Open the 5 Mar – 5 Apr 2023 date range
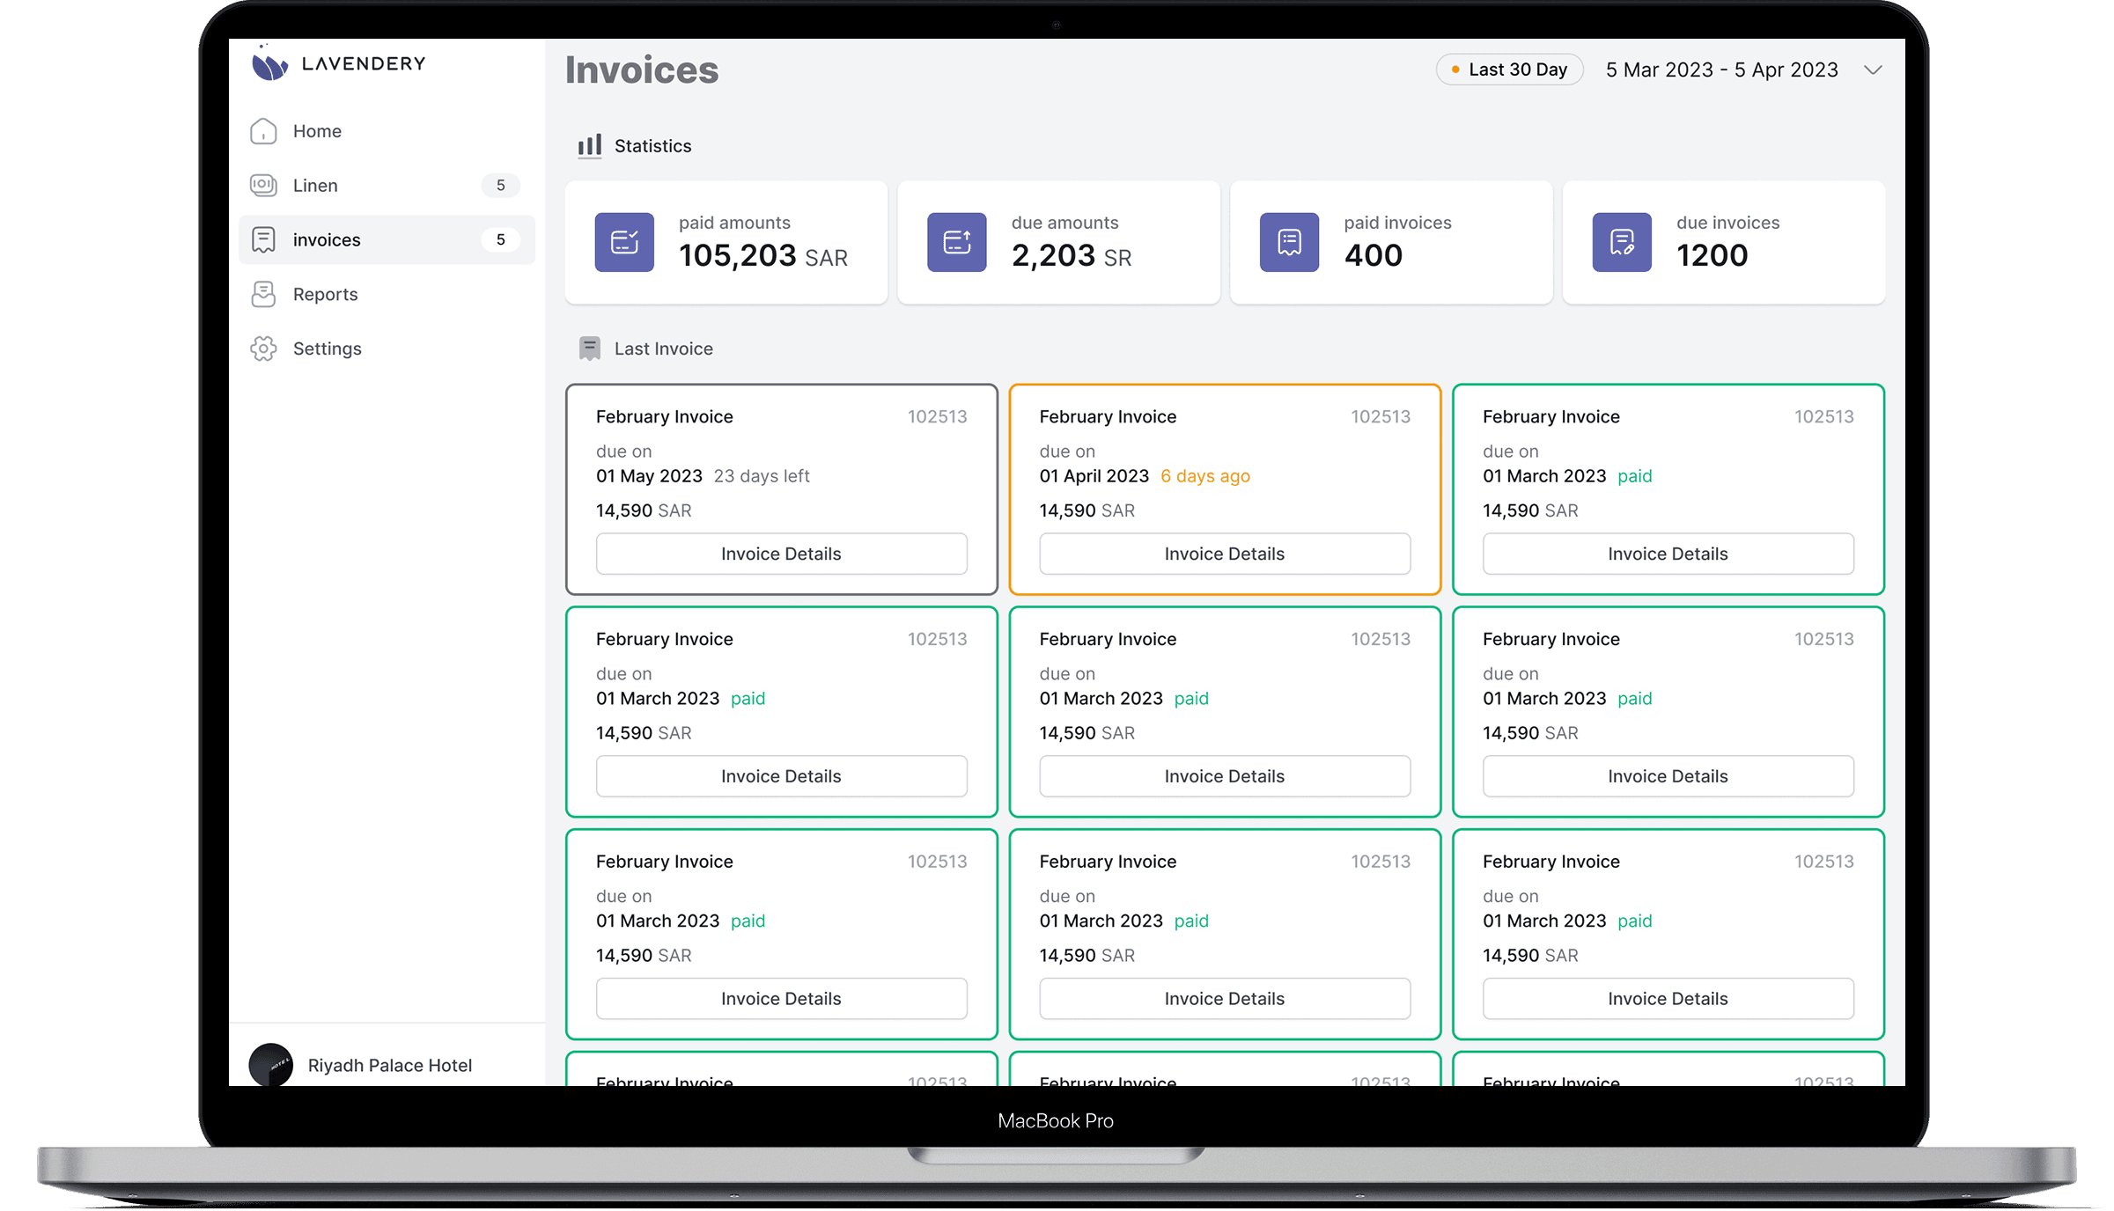This screenshot has height=1211, width=2114. (1721, 70)
